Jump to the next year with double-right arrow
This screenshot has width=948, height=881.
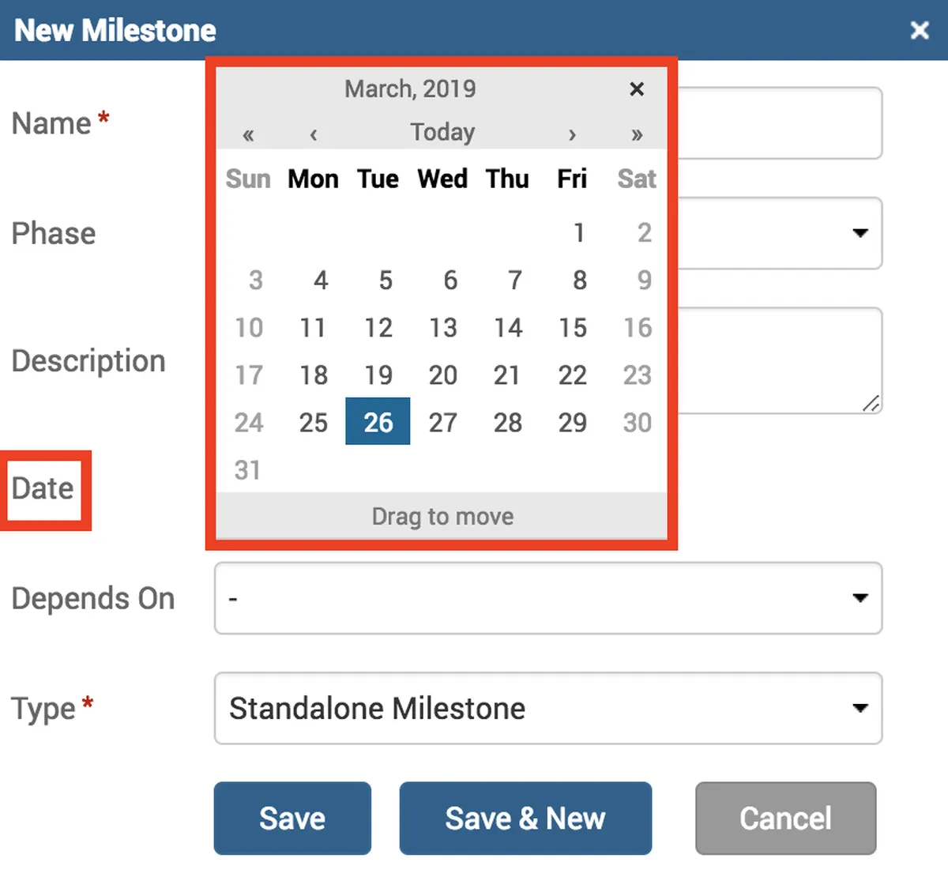tap(637, 134)
